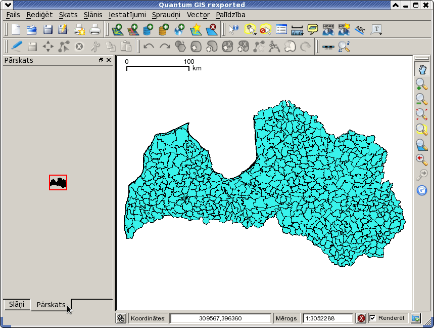Open Show Bookmarks HOME globe icon
This screenshot has width=434, height=328.
point(328,30)
